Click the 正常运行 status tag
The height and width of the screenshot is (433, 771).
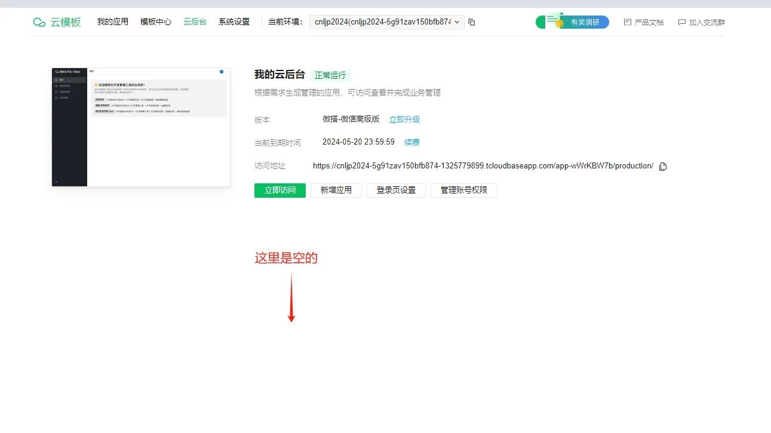(x=330, y=75)
